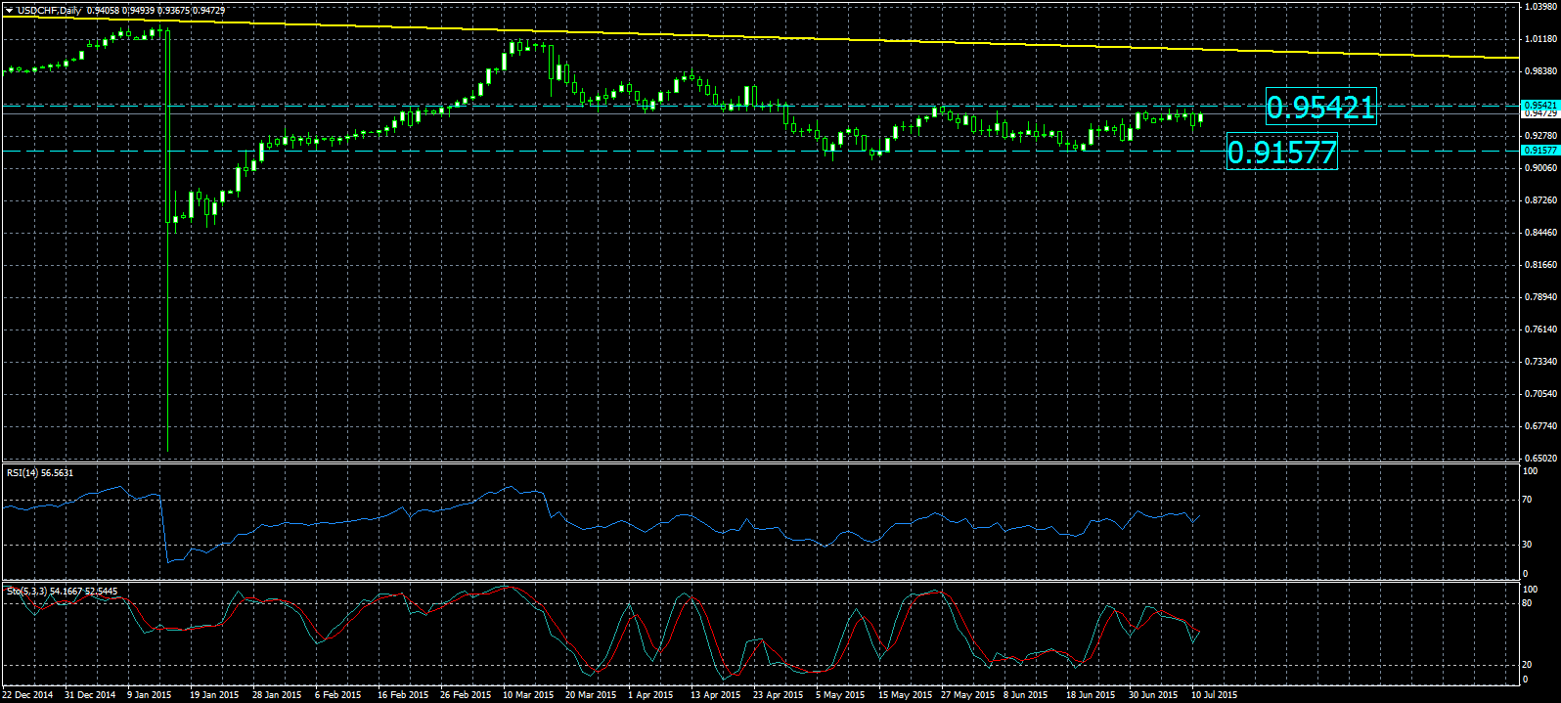Screen dimensions: 1561x703
Task: Select the large 0.91577 text label box
Action: tap(1281, 153)
